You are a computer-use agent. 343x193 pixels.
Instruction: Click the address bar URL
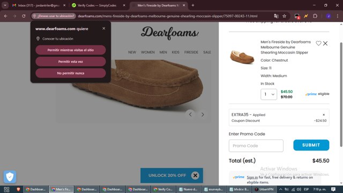167,16
